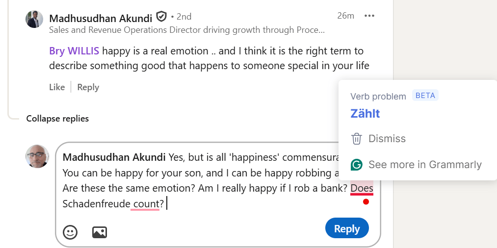This screenshot has height=248, width=497.
Task: Click the red Grammarly error indicator dot
Action: click(366, 202)
